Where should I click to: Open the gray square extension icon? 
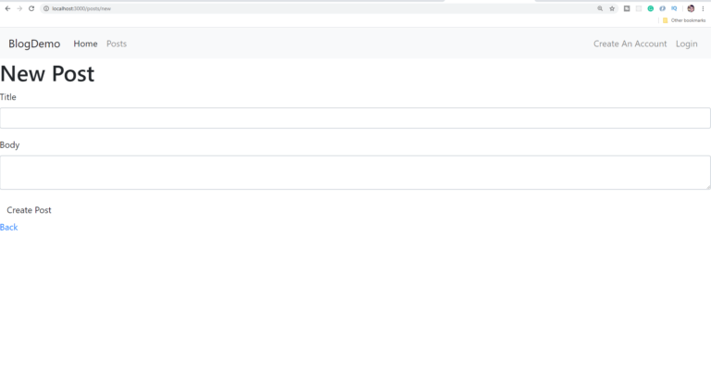pos(627,8)
